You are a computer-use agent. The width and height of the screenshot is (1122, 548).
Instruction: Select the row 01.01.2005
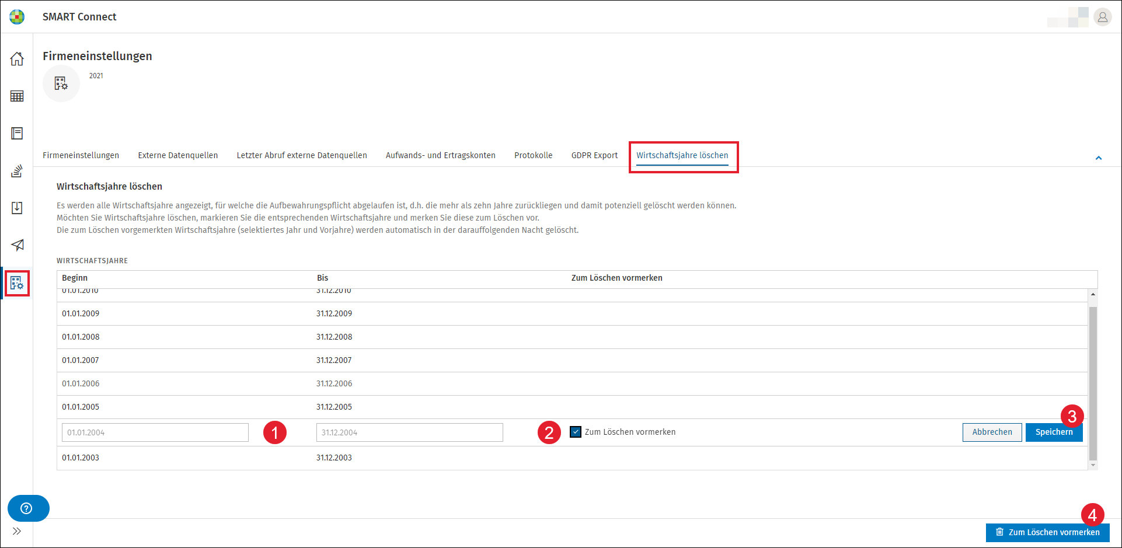pyautogui.click(x=572, y=407)
